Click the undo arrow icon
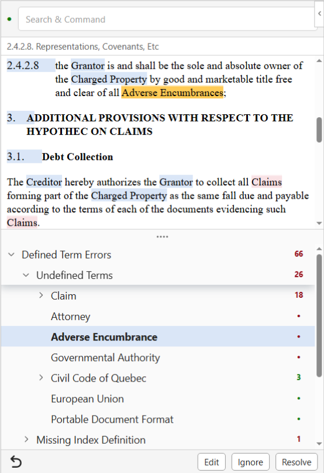The height and width of the screenshot is (473, 324). coord(16,461)
